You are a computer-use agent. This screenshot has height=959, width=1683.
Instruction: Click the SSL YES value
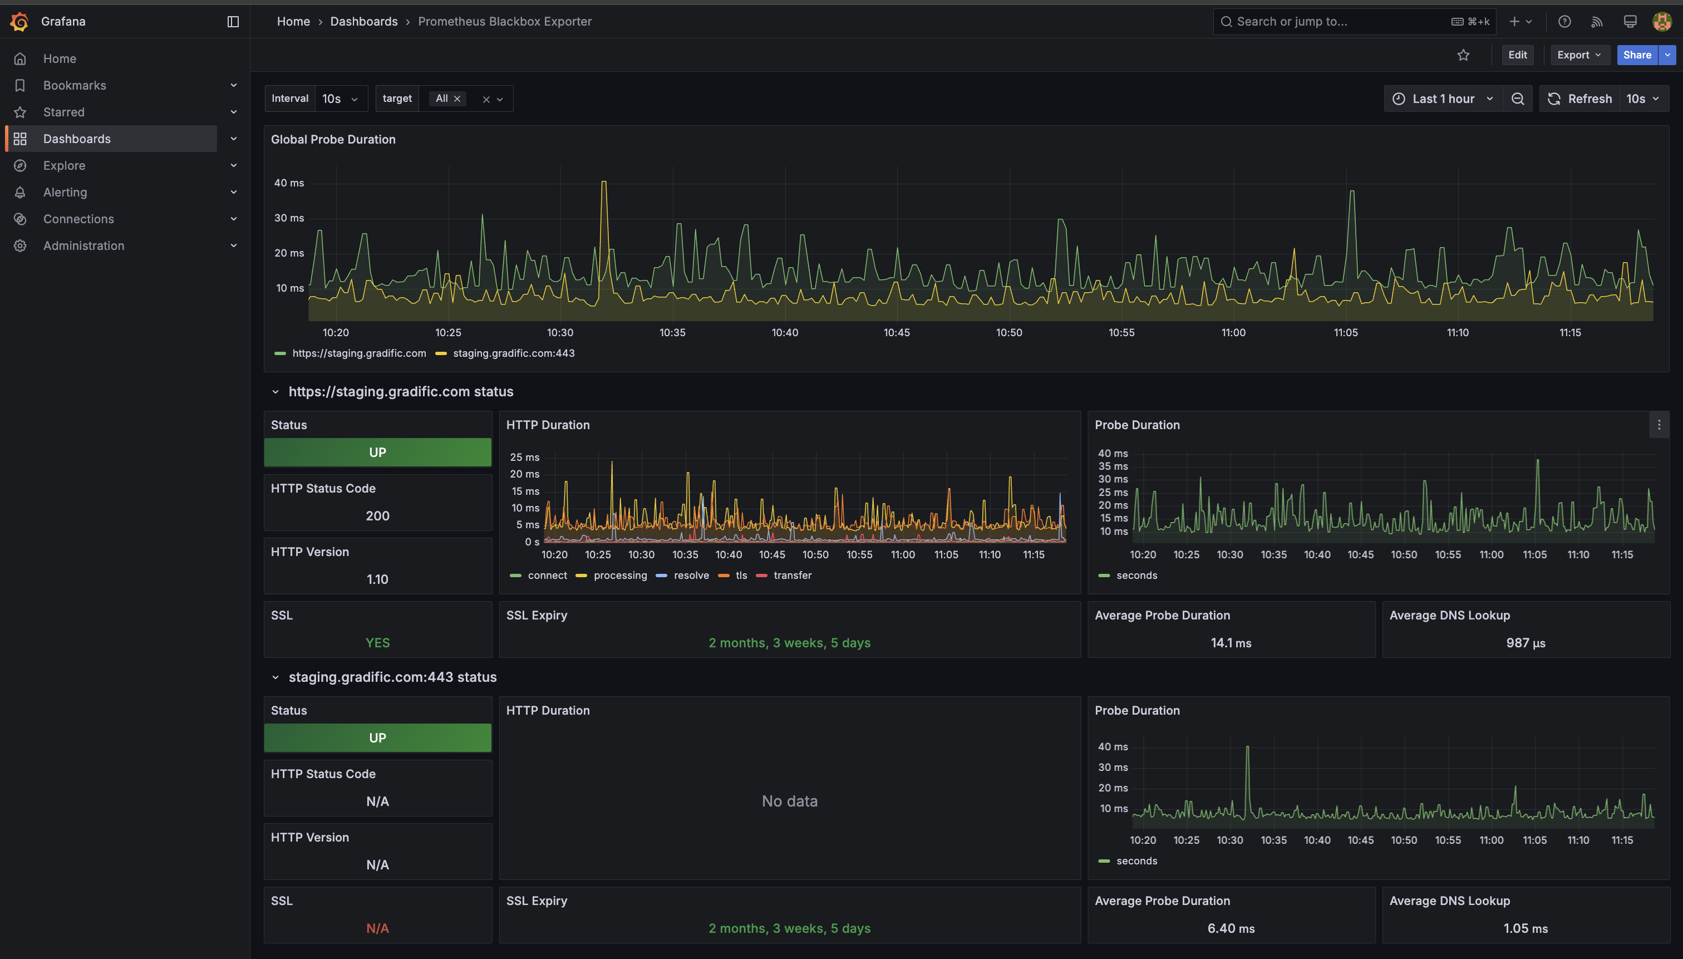377,643
